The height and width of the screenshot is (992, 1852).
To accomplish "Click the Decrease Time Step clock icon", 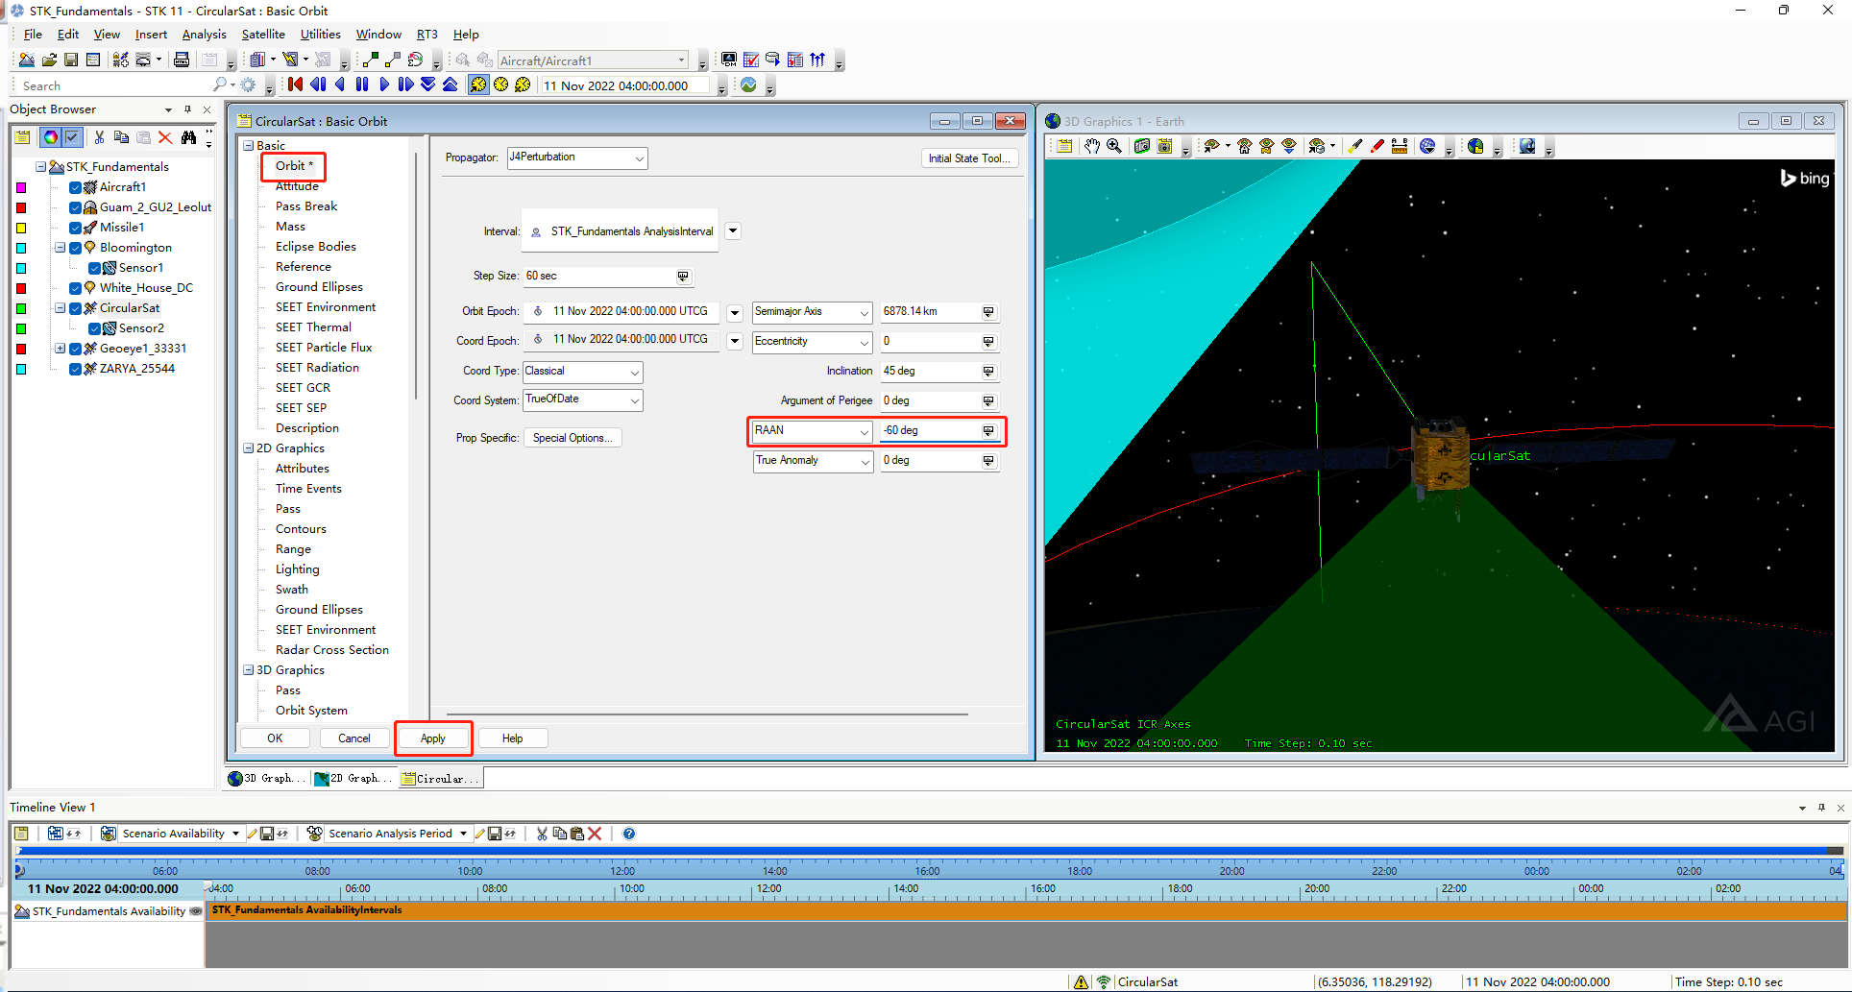I will coord(522,85).
